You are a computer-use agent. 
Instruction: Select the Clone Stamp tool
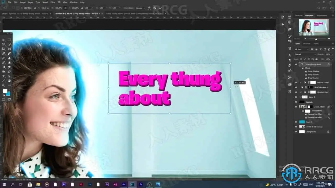coord(9,58)
